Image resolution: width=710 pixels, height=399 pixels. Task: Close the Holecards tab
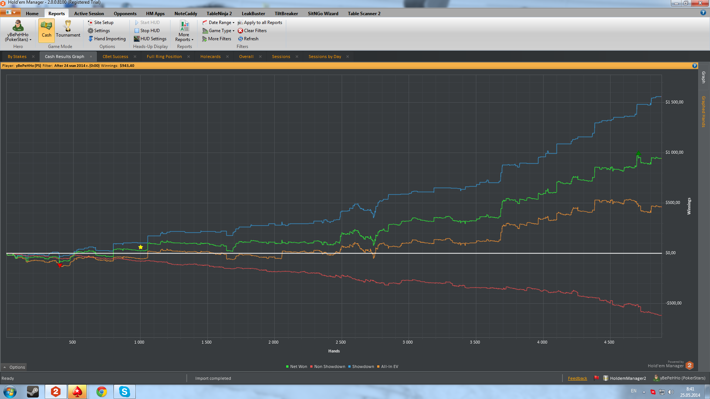(x=227, y=57)
